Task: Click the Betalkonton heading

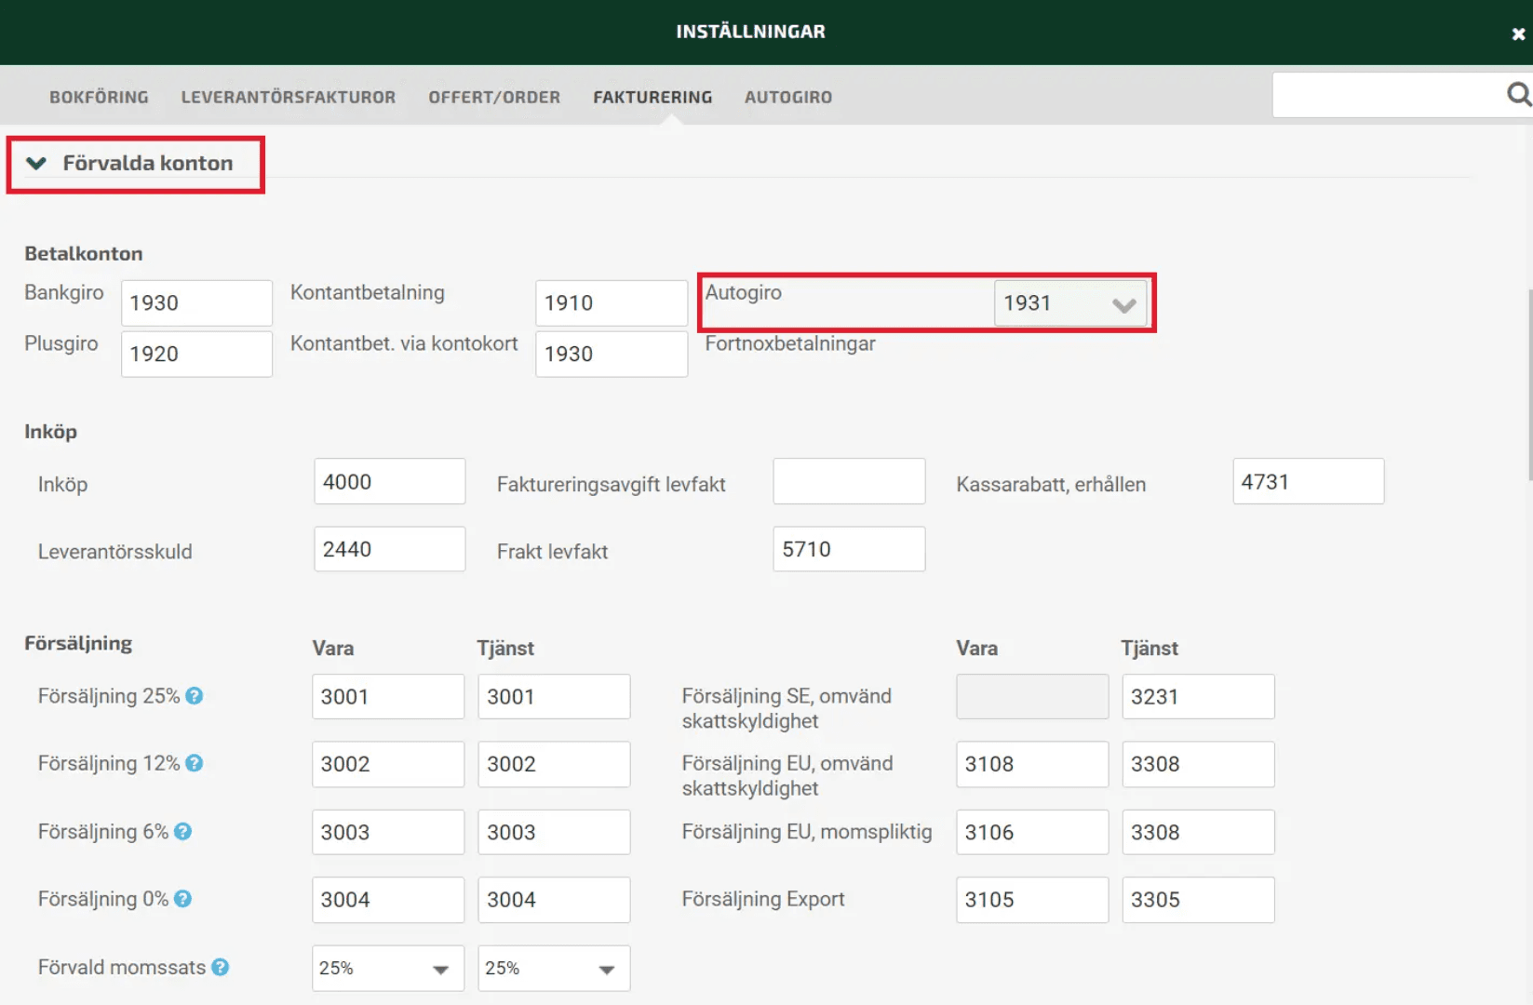Action: coord(84,253)
